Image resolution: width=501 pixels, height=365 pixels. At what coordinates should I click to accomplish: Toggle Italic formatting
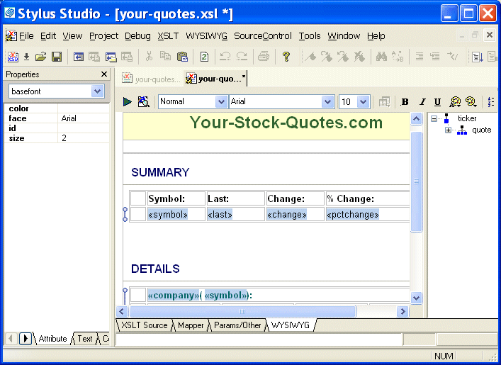pos(422,102)
